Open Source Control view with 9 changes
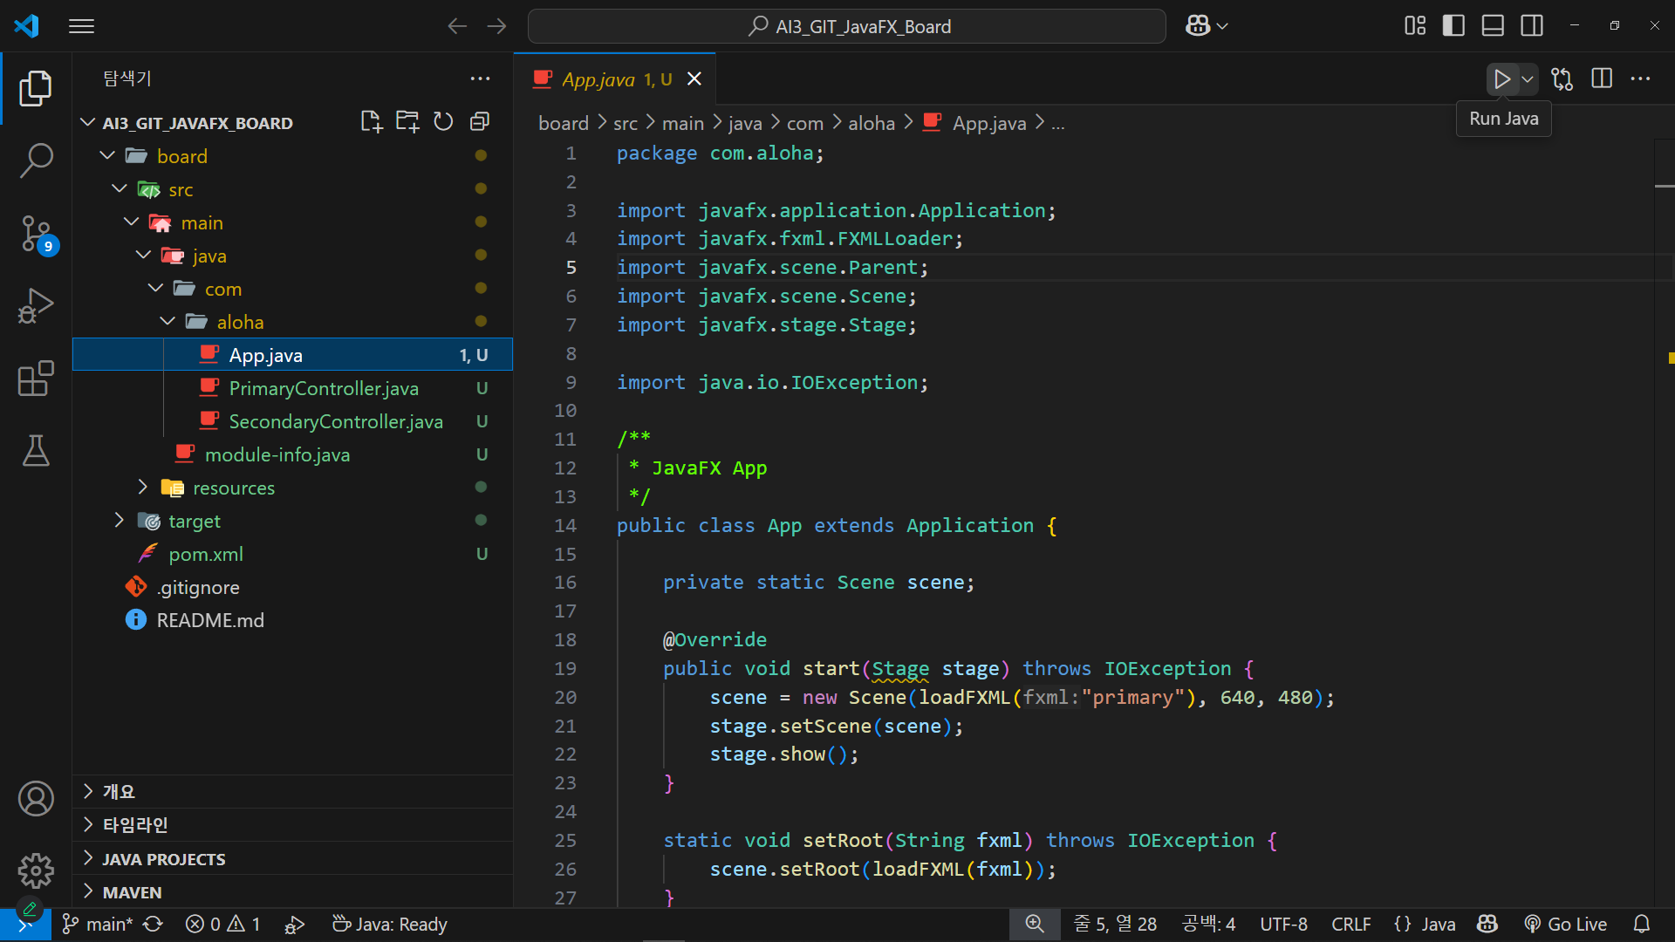This screenshot has width=1675, height=942. (x=36, y=234)
